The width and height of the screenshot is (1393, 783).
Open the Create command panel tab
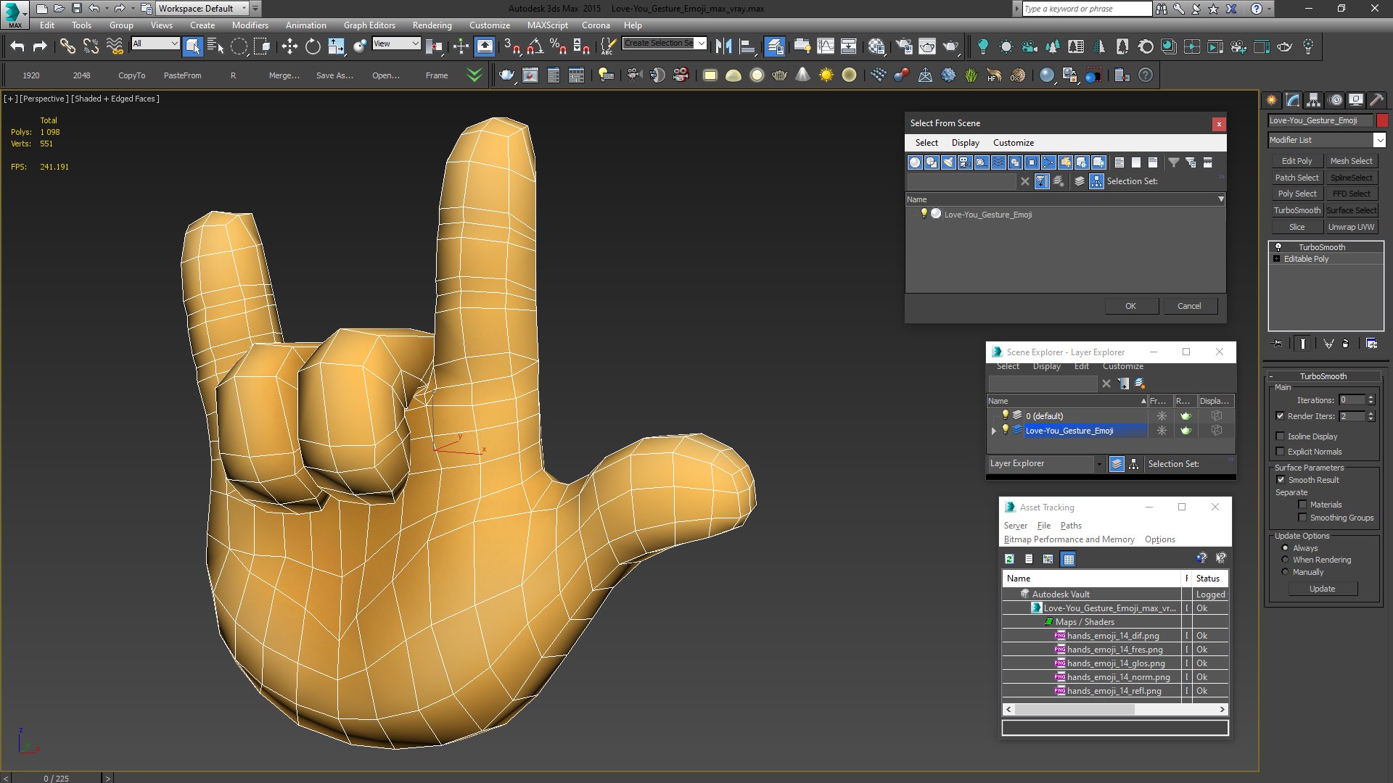point(1271,100)
